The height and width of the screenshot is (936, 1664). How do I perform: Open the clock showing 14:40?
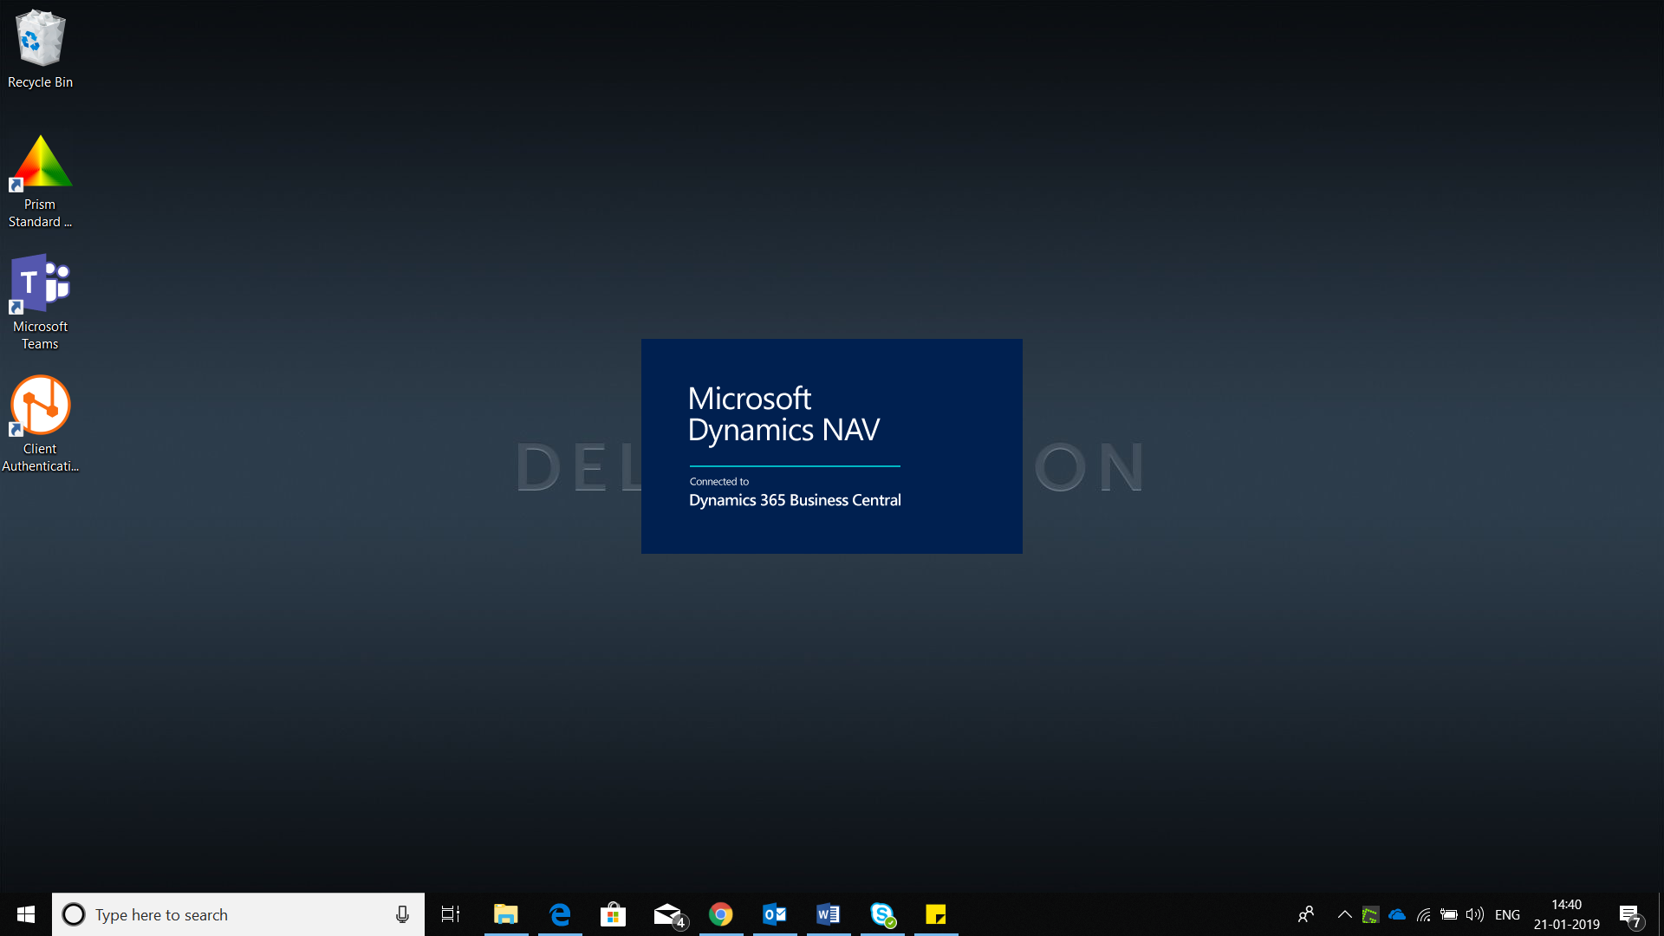(1566, 914)
